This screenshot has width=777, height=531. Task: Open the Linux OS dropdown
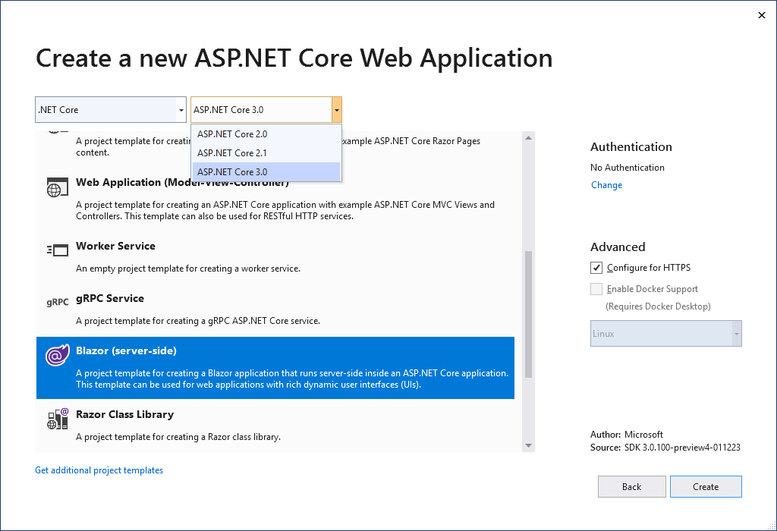coord(665,333)
